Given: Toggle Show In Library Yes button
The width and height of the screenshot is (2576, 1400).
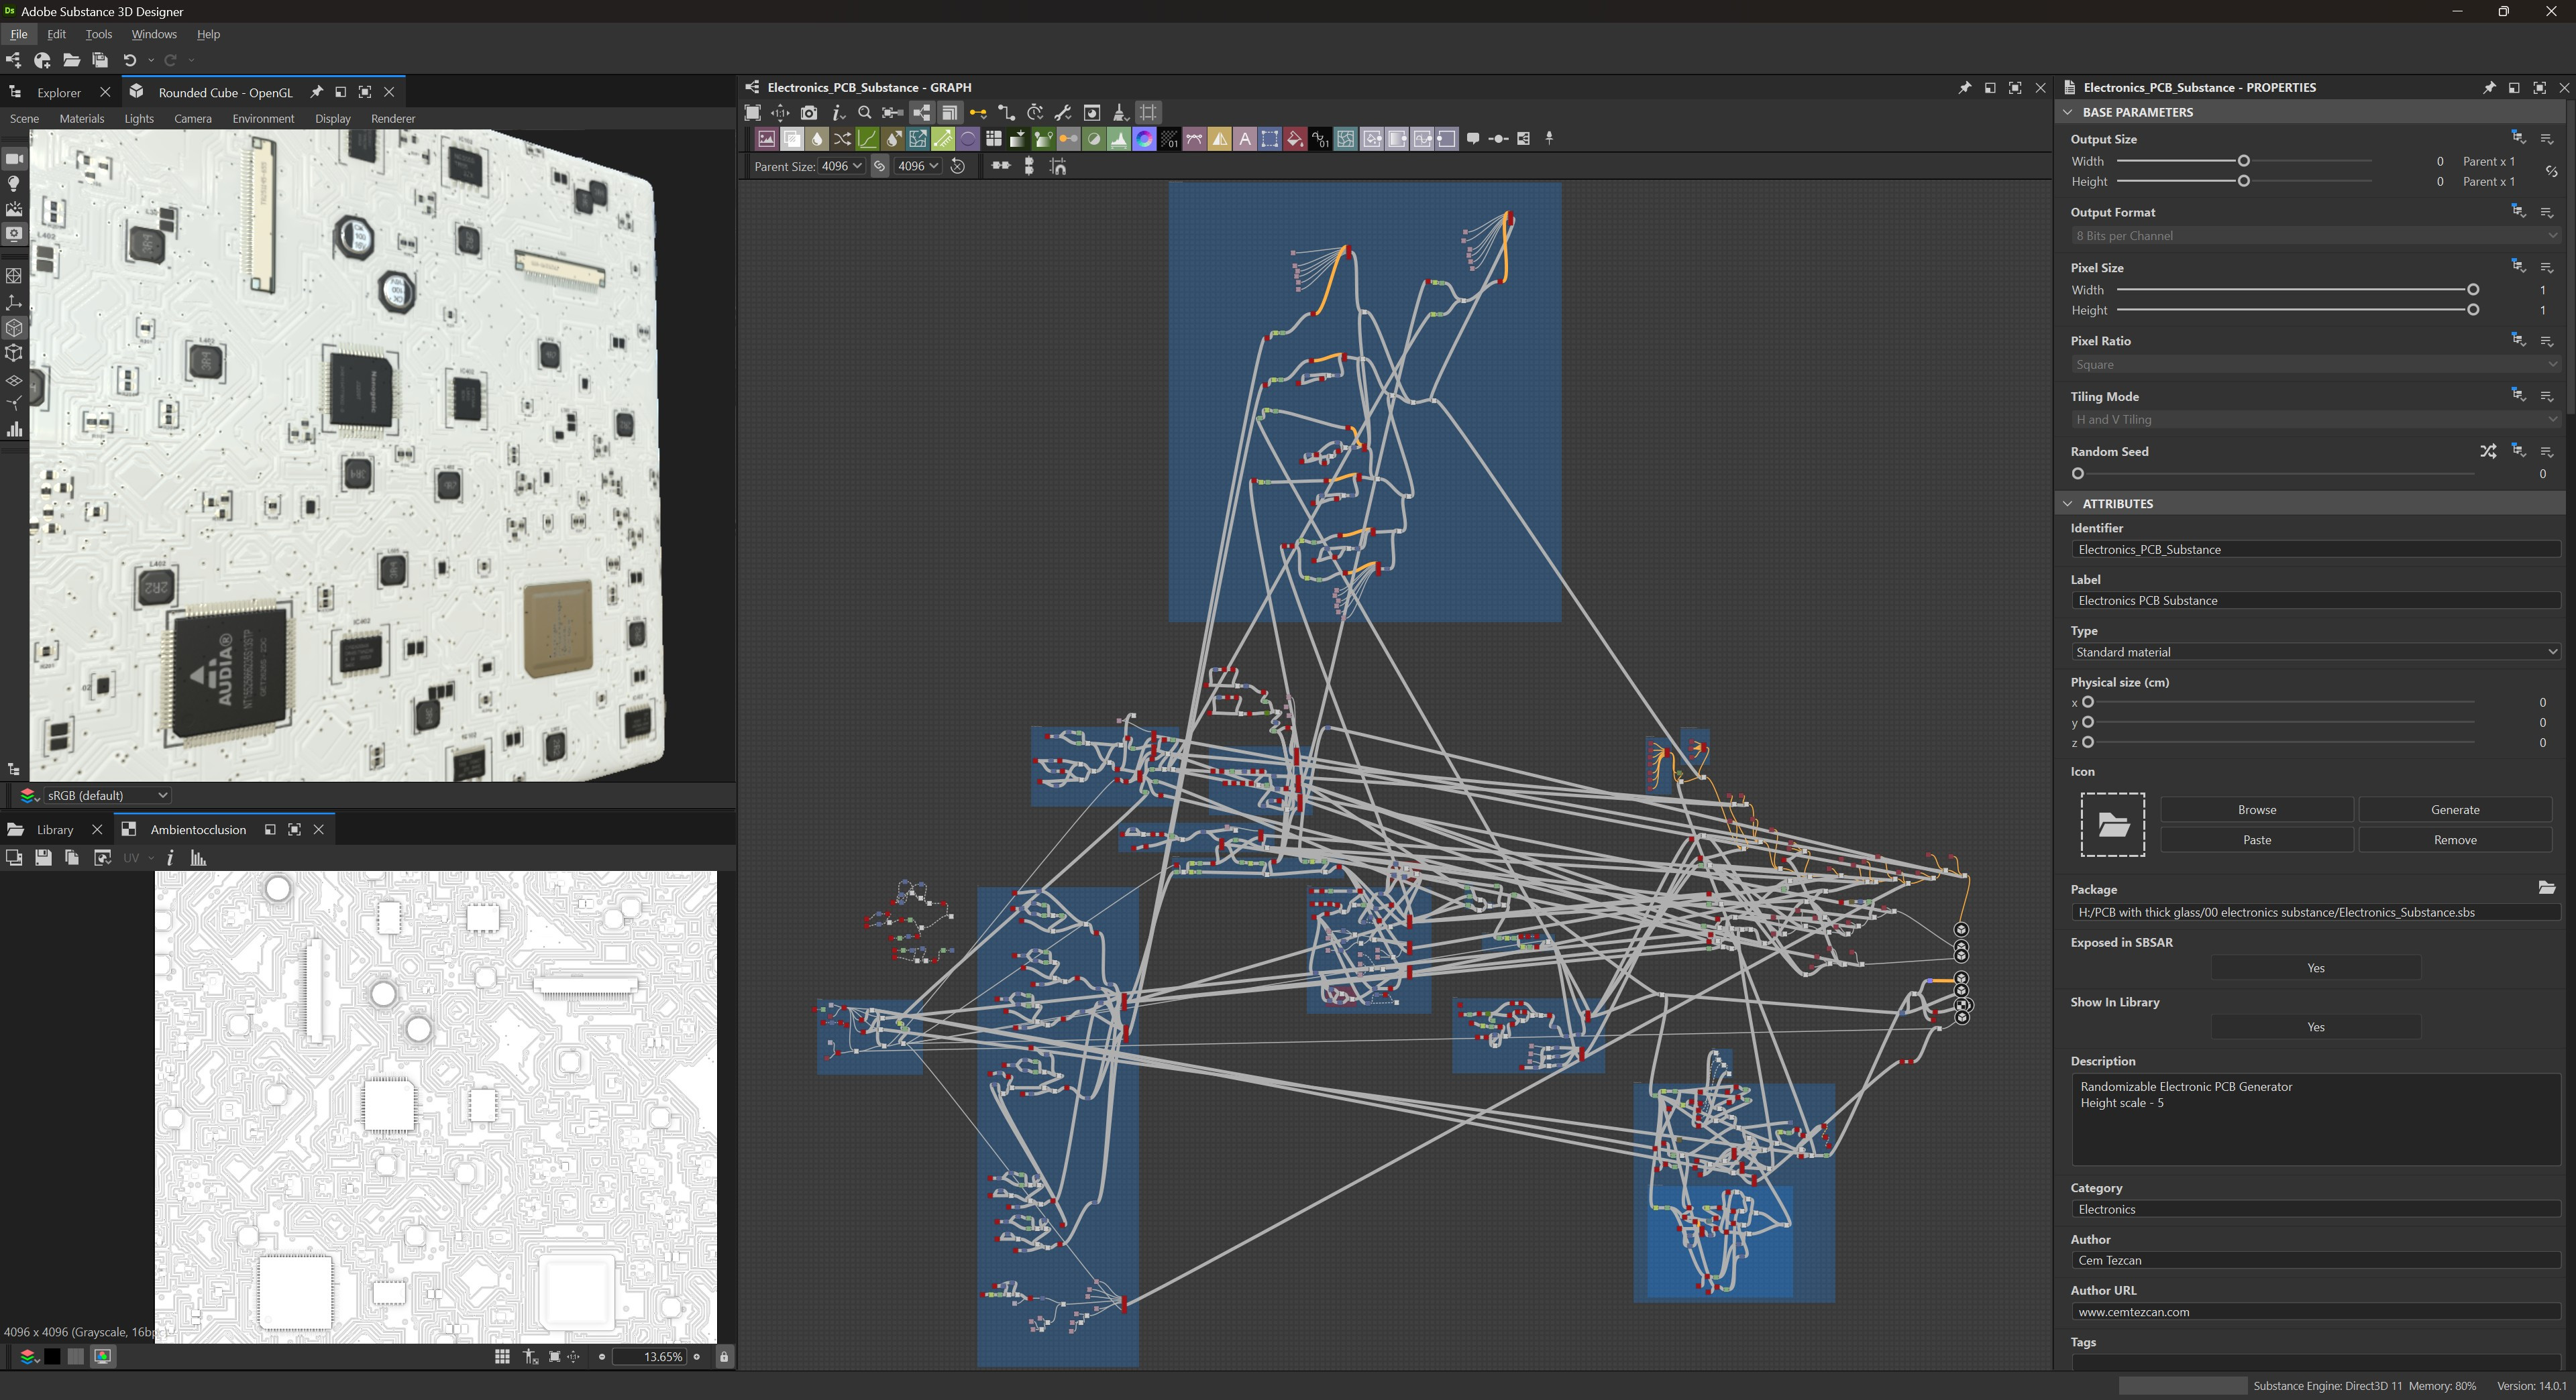Looking at the screenshot, I should [x=2315, y=1027].
